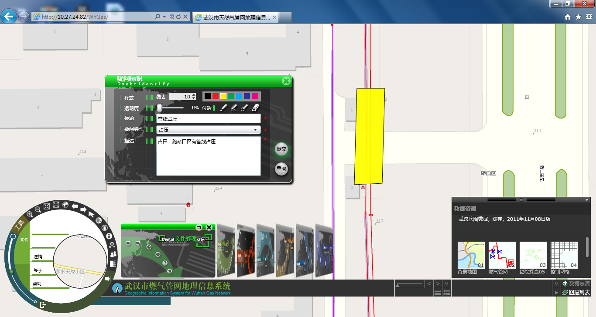Select the eraser tool in Doubt Identify
This screenshot has width=596, height=317.
coord(256,108)
